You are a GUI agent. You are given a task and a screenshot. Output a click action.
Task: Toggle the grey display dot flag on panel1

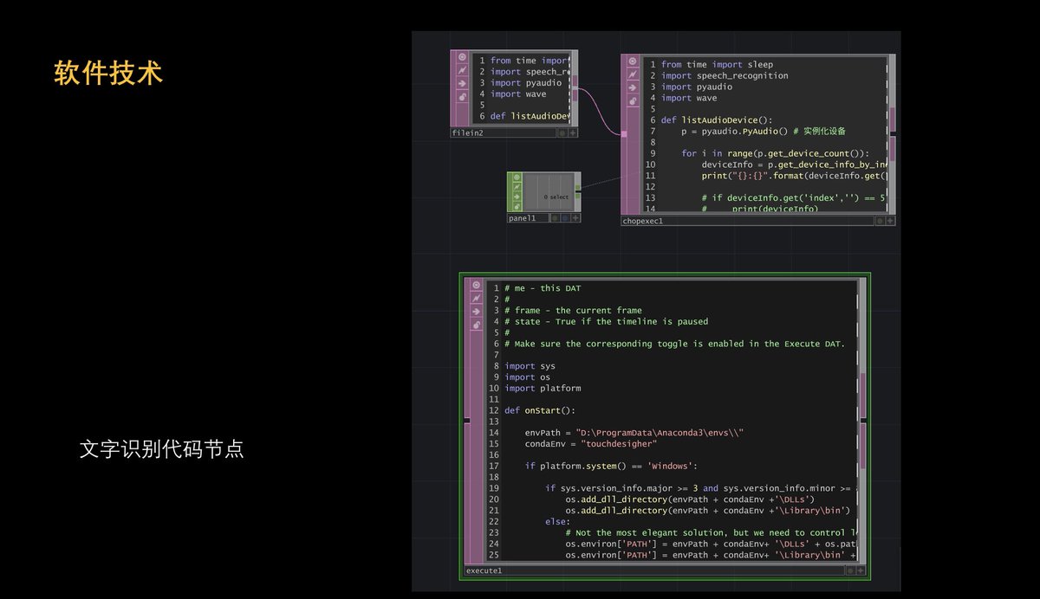[555, 218]
